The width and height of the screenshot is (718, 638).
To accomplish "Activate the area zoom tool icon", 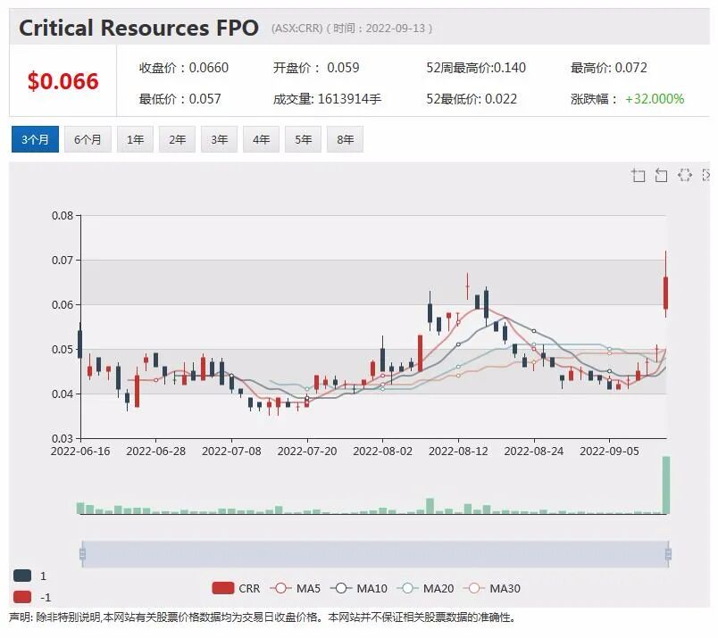I will coord(639,175).
